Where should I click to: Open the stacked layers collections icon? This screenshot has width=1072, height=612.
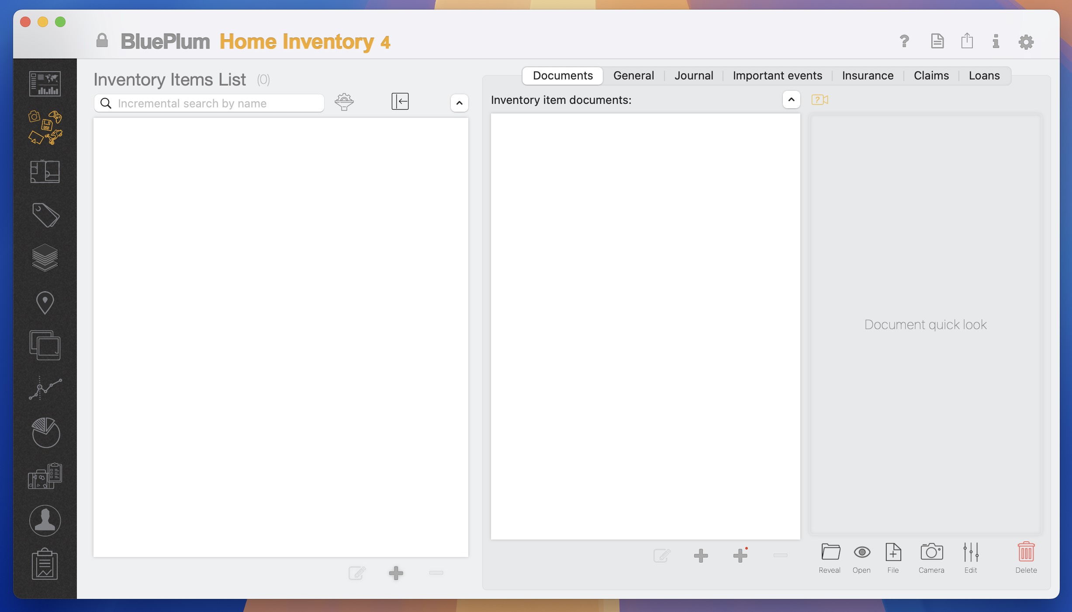pos(45,258)
